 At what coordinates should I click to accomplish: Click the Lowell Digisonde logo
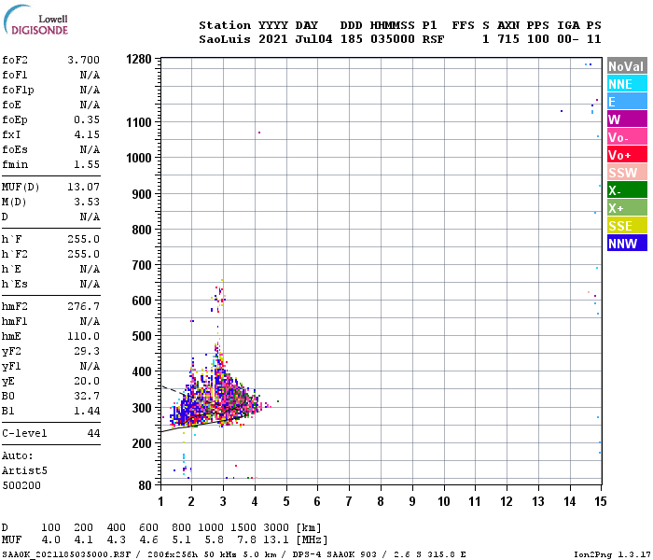pyautogui.click(x=35, y=20)
